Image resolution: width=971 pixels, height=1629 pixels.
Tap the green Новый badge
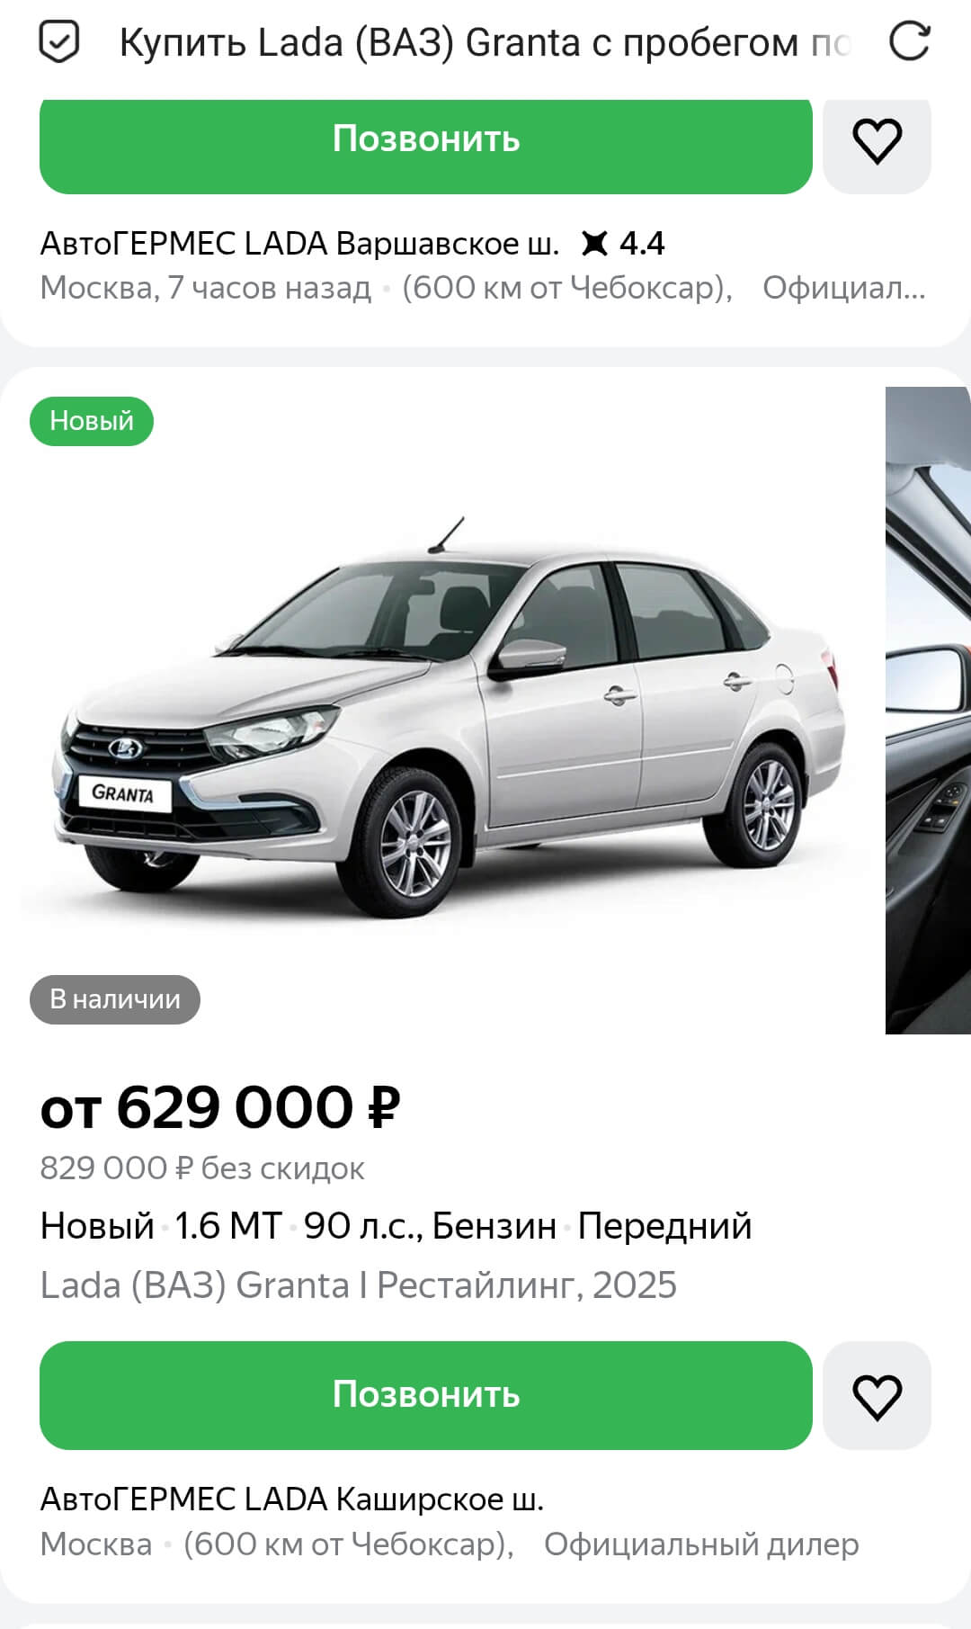tap(92, 421)
